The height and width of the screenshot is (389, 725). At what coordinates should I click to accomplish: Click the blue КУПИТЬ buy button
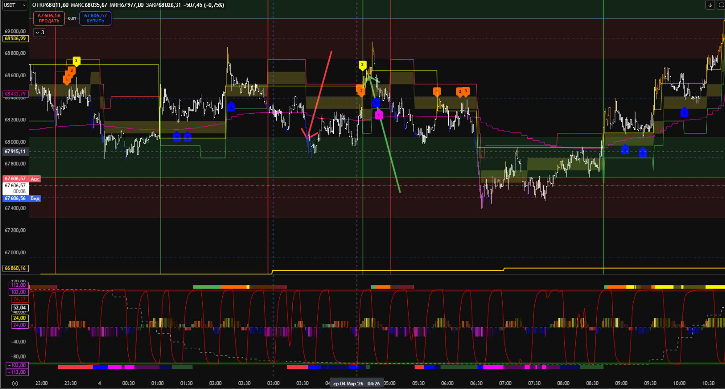pos(95,18)
